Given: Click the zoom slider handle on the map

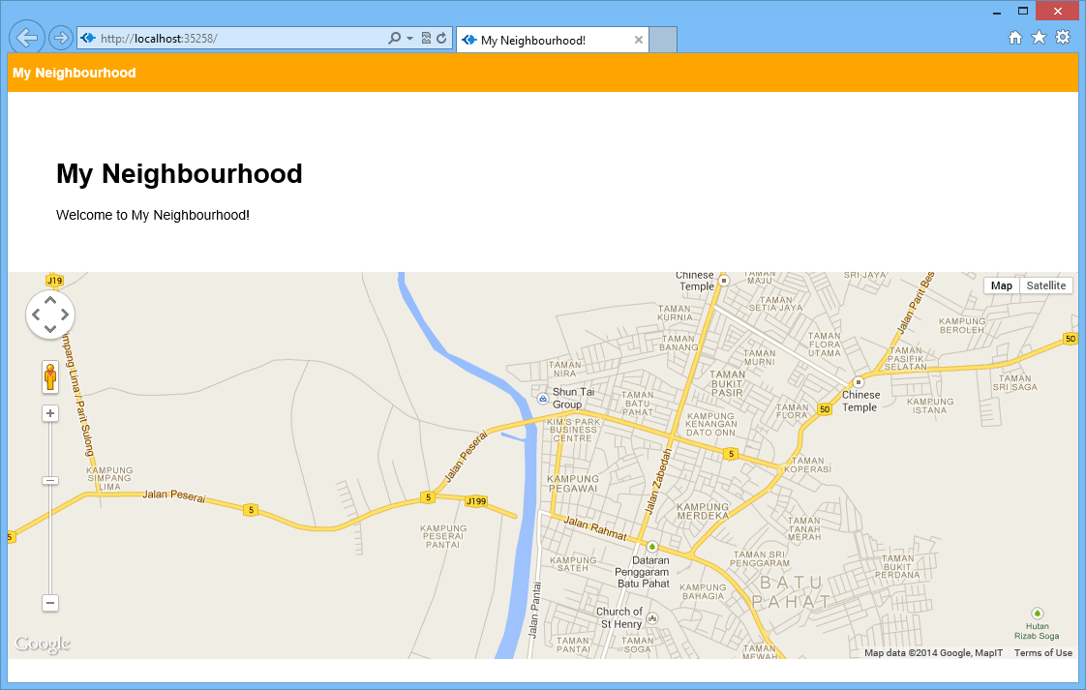Looking at the screenshot, I should click(x=50, y=480).
